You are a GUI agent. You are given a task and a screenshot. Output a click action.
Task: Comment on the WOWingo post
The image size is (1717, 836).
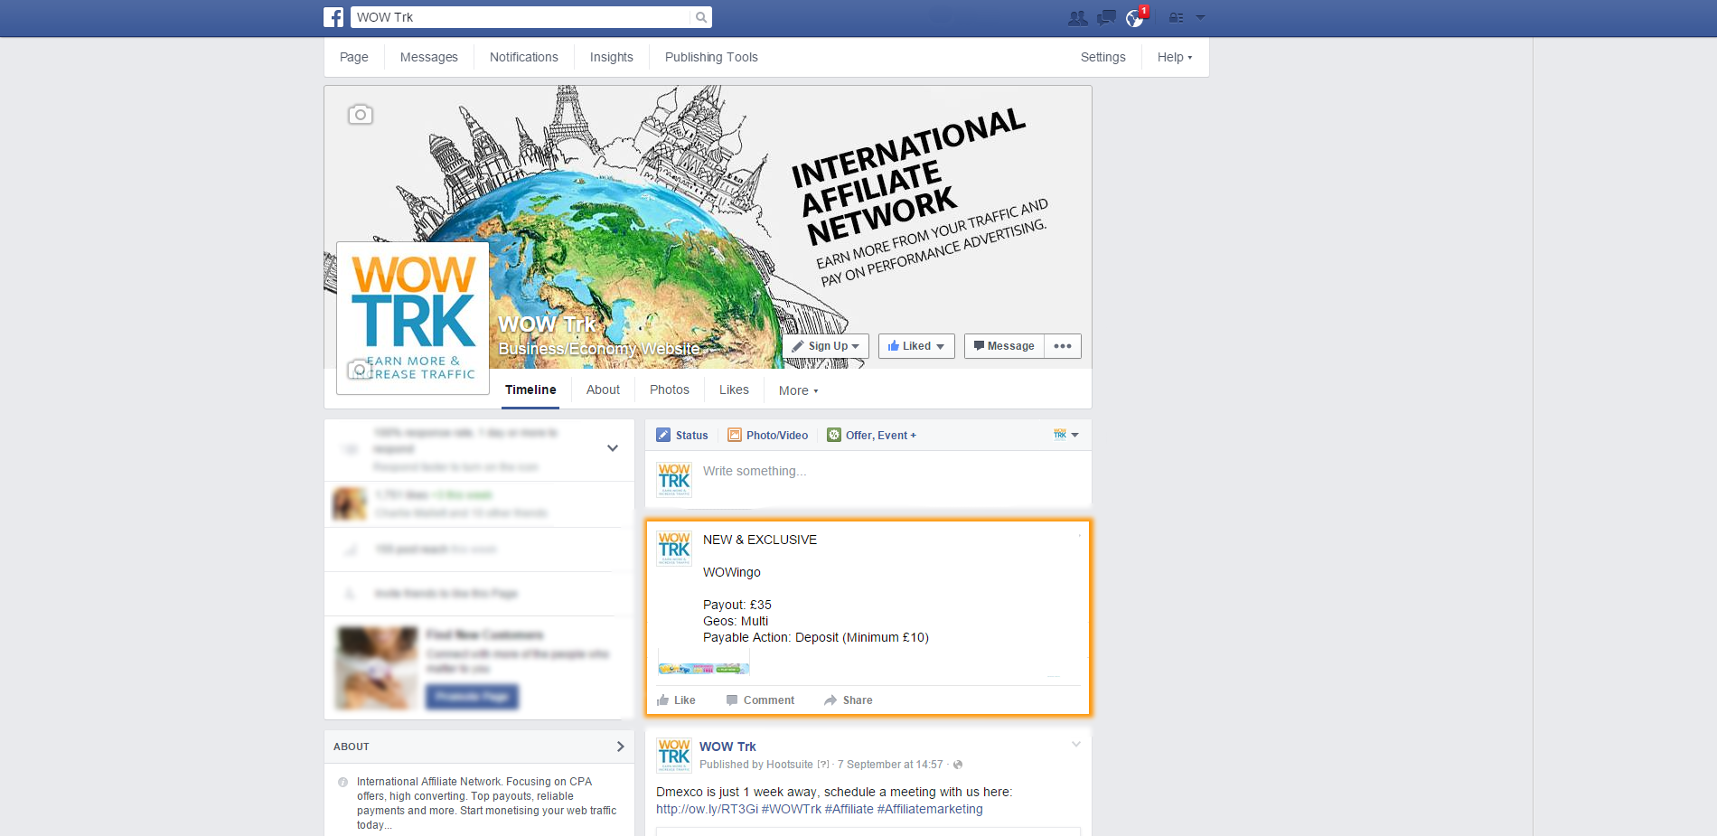point(760,700)
